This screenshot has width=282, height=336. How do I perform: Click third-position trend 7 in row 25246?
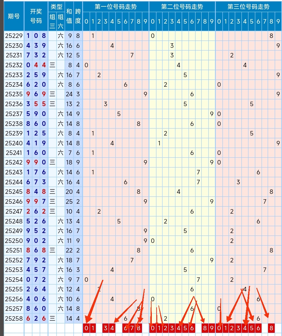tap(265, 202)
